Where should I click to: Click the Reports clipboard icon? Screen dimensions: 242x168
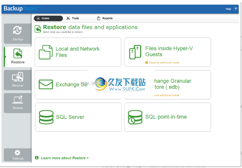coord(99,18)
